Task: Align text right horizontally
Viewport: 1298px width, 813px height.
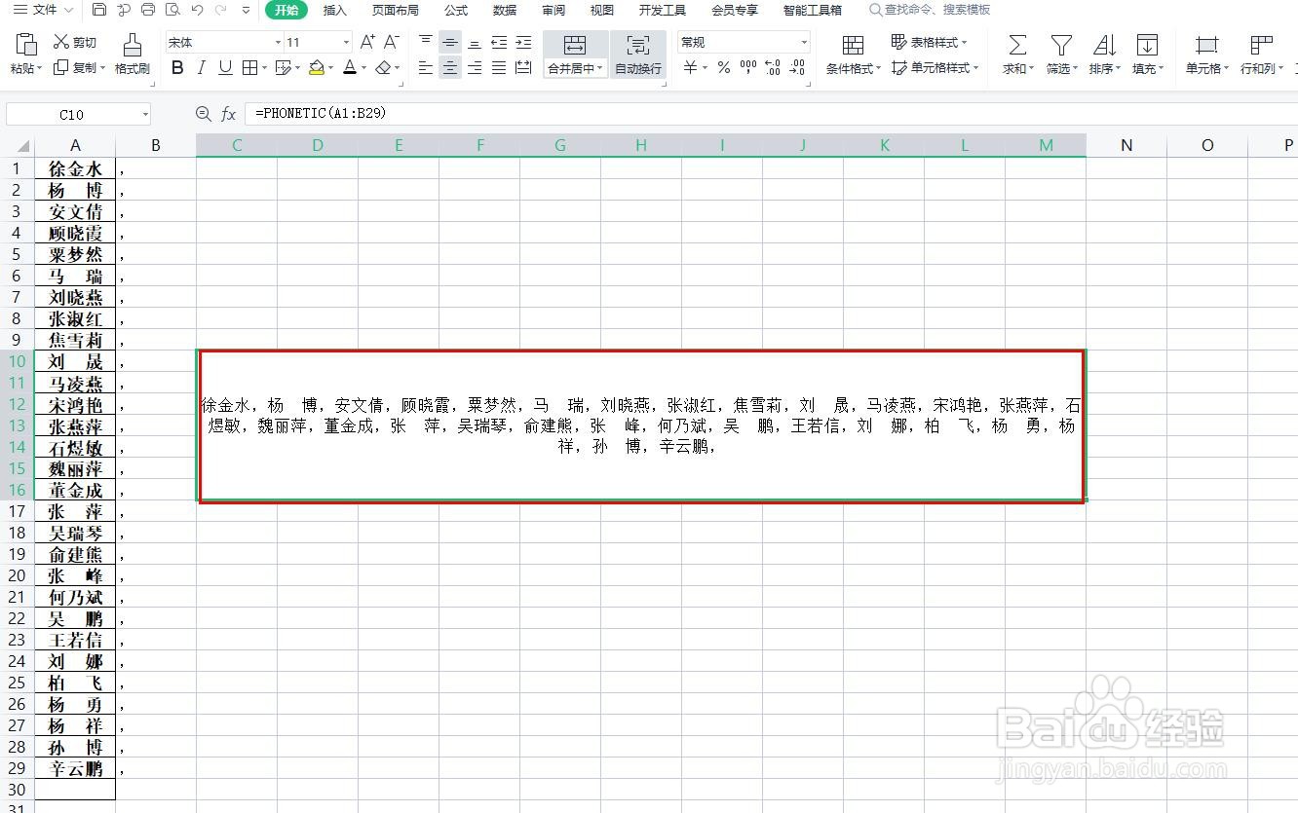Action: pos(475,67)
